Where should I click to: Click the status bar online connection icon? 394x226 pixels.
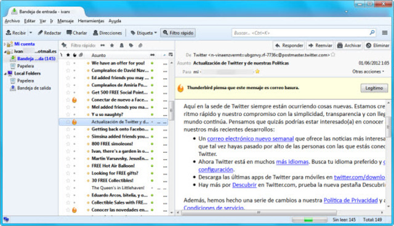[6, 219]
